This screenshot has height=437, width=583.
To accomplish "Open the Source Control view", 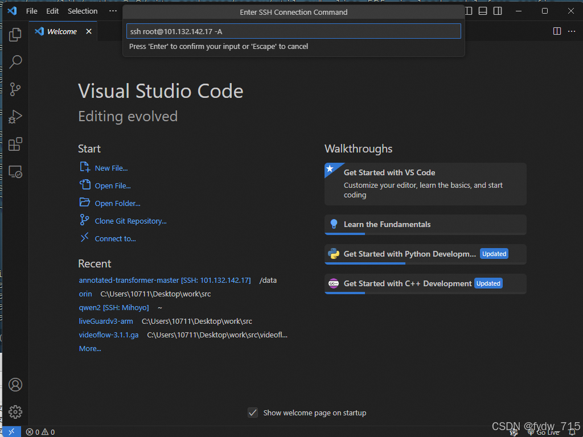I will pos(15,89).
